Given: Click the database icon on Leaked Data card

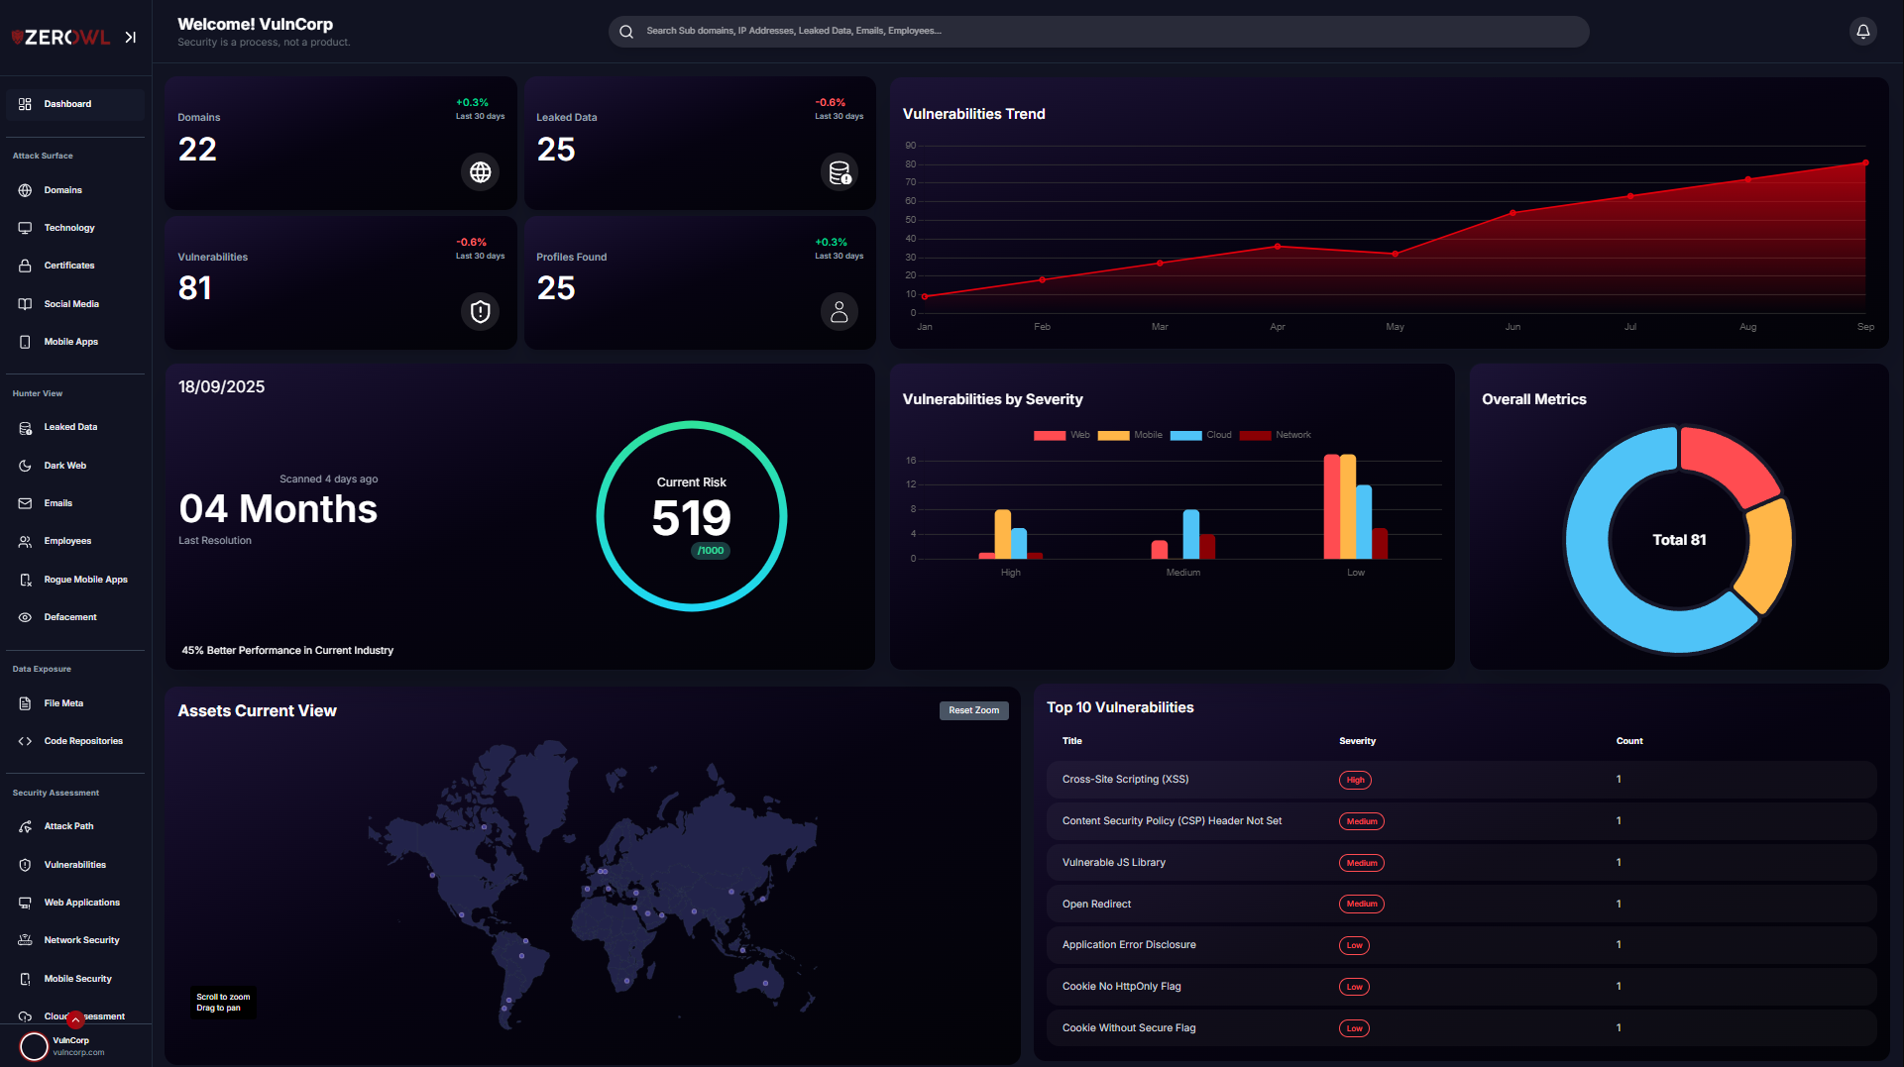Looking at the screenshot, I should coord(840,172).
